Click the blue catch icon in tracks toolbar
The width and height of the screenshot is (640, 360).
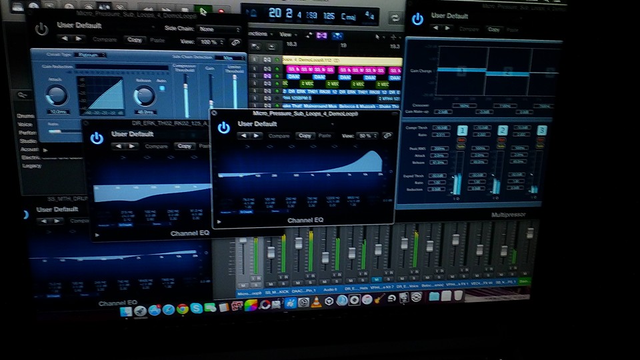tap(336, 36)
